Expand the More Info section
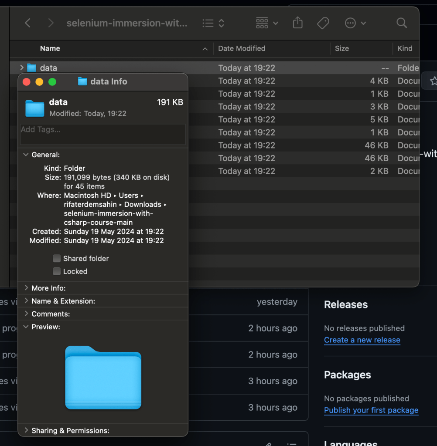The height and width of the screenshot is (446, 437). coord(26,288)
